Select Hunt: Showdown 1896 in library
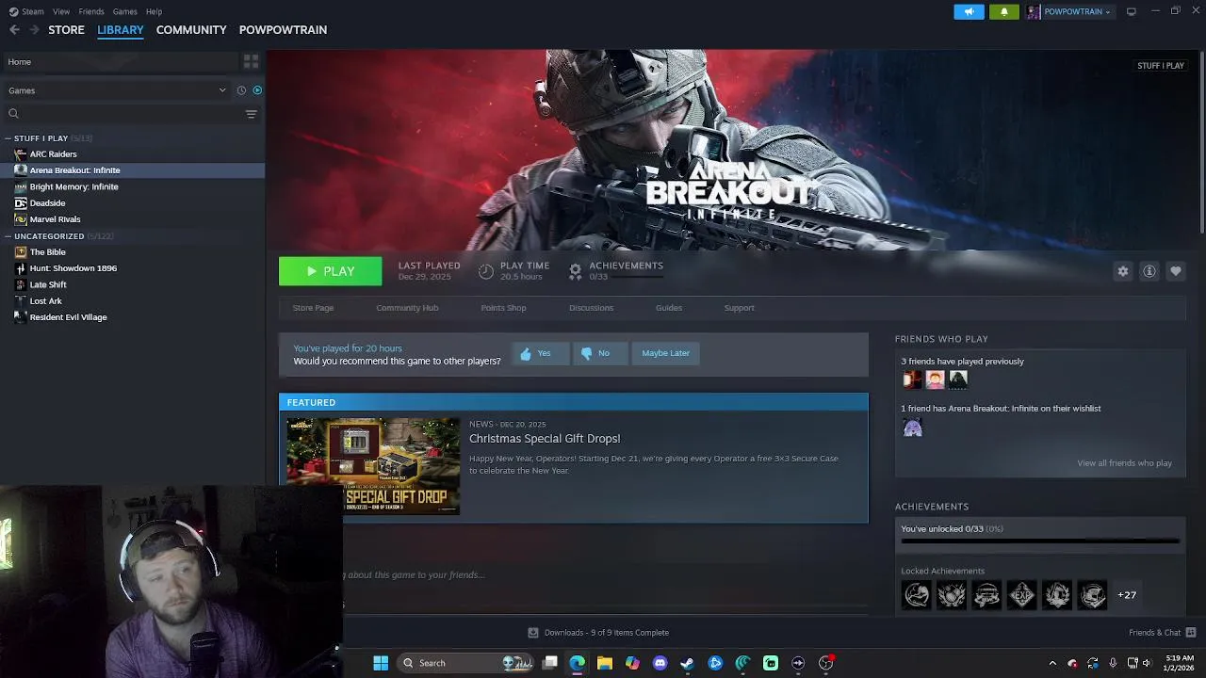Screen dimensions: 1206x678 (73, 268)
